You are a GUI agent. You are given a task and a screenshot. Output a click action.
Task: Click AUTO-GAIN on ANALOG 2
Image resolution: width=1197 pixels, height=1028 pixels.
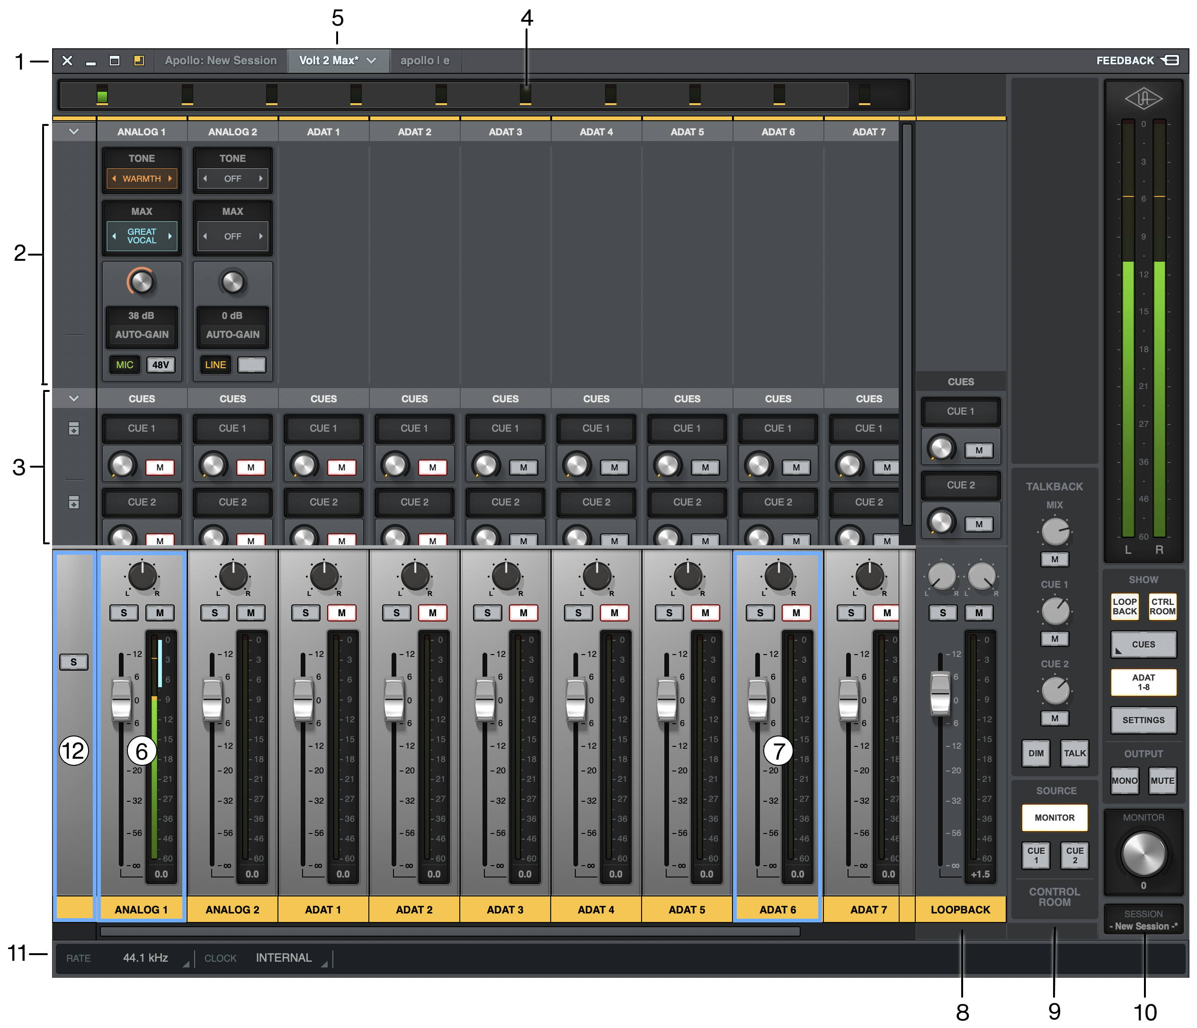pos(233,335)
